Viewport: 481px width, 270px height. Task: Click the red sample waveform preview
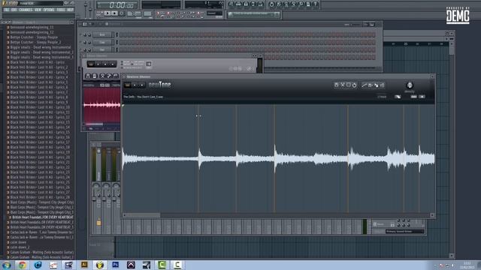(x=101, y=105)
